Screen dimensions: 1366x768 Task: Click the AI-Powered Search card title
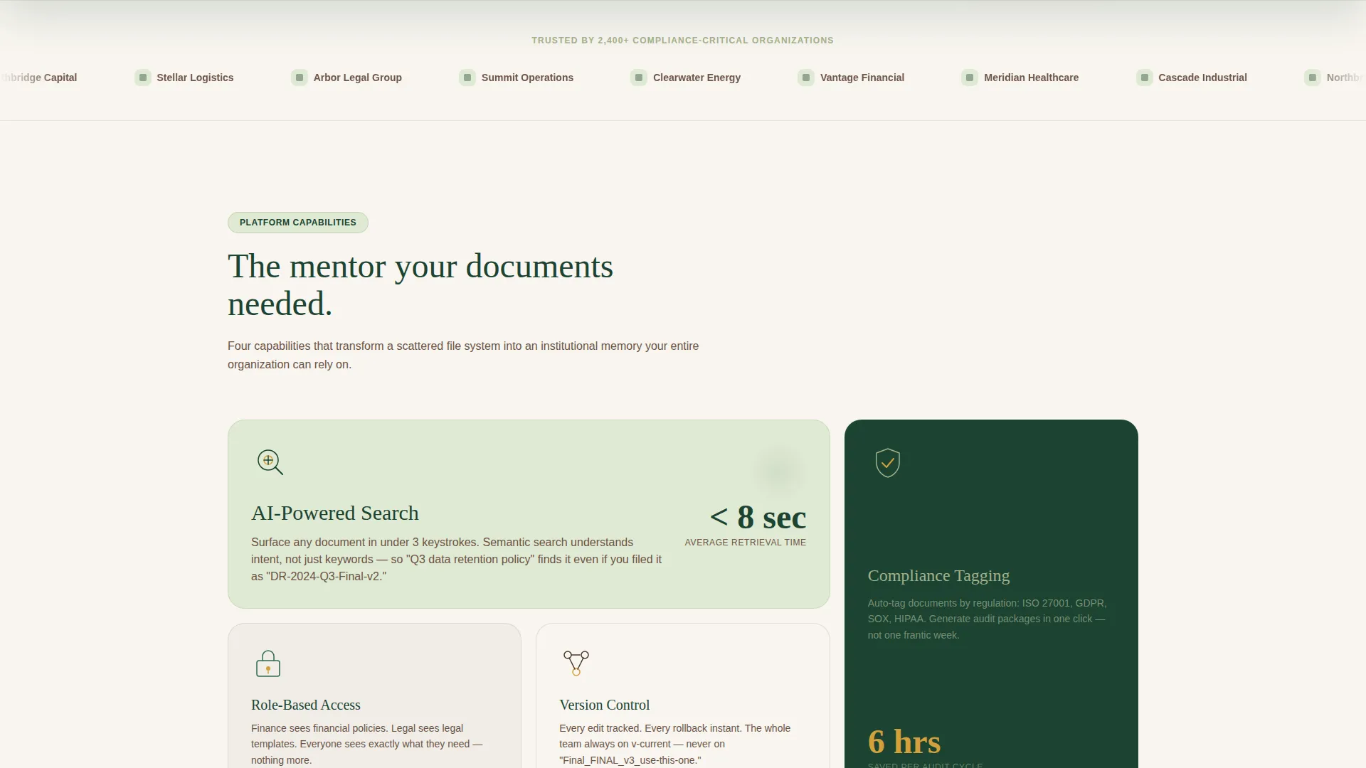coord(335,513)
